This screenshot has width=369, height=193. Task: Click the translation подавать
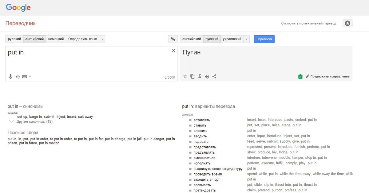click(201, 142)
